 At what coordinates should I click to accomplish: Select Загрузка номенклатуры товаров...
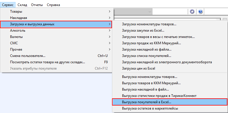[170, 24]
